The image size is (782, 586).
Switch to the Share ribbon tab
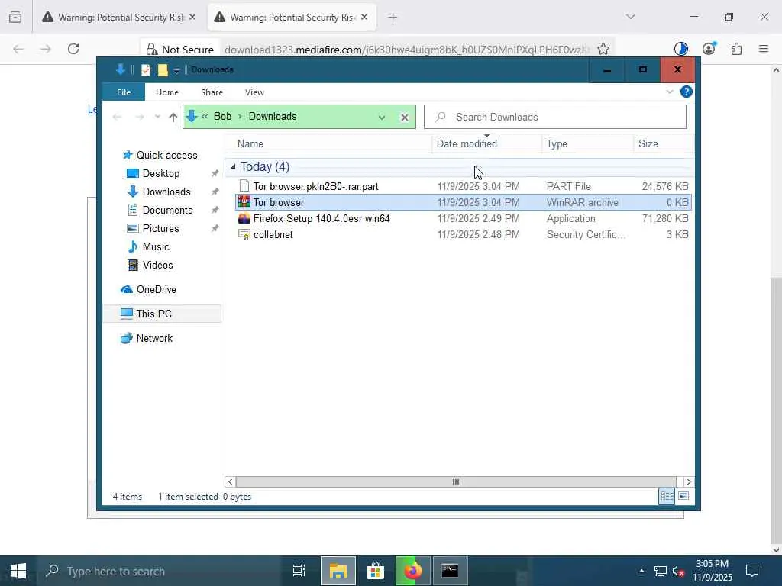[212, 92]
